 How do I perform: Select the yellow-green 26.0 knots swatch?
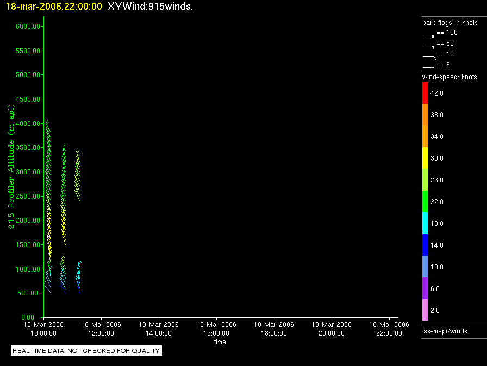click(425, 180)
